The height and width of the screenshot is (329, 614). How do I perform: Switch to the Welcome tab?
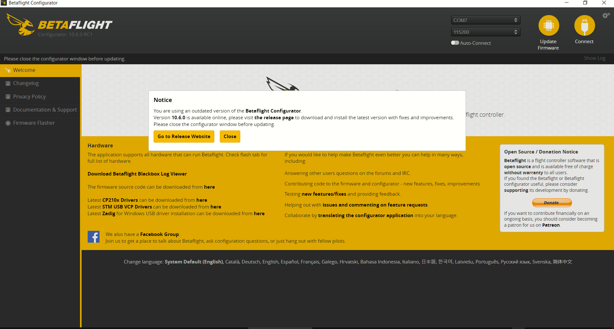pyautogui.click(x=40, y=70)
